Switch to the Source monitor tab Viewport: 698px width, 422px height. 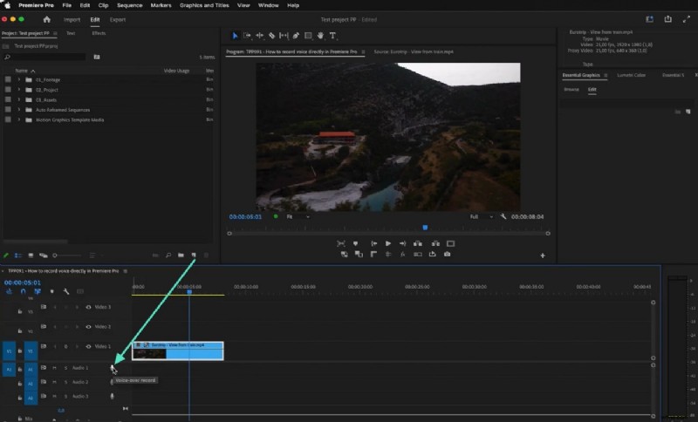[414, 51]
